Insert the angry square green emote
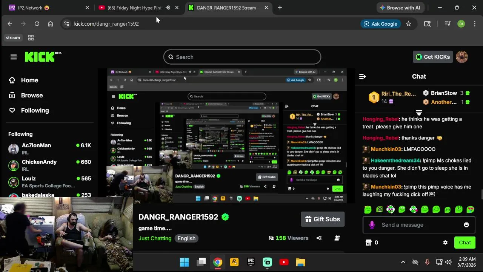Image resolution: width=483 pixels, height=272 pixels. pyautogui.click(x=379, y=209)
